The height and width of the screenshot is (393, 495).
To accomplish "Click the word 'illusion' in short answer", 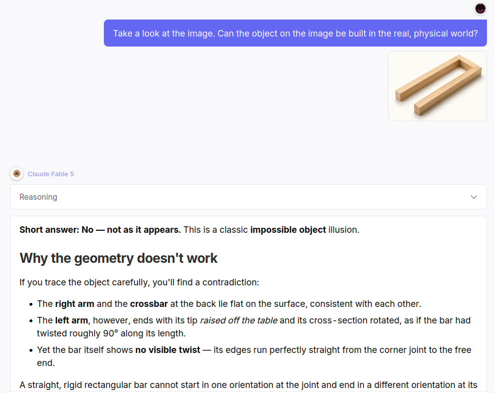I will tap(343, 230).
